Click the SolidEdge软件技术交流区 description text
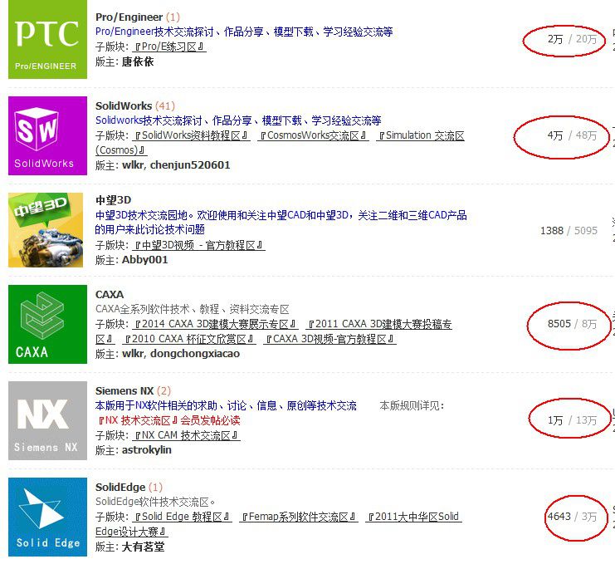Image resolution: width=615 pixels, height=564 pixels. (x=155, y=502)
